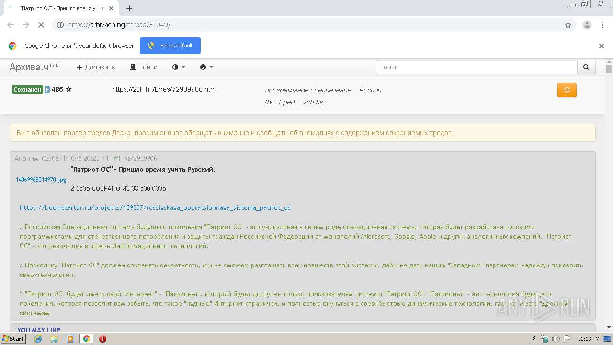Dismiss the default browser notification bar

602,46
